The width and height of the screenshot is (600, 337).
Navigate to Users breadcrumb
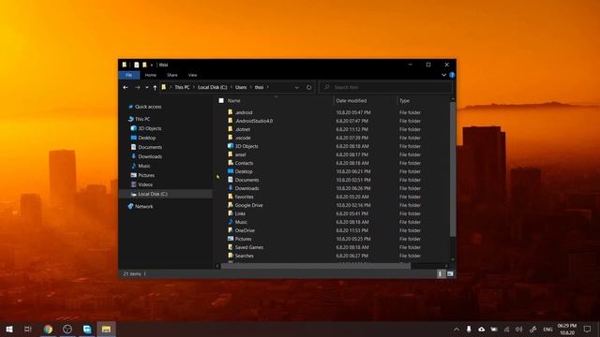tap(241, 87)
